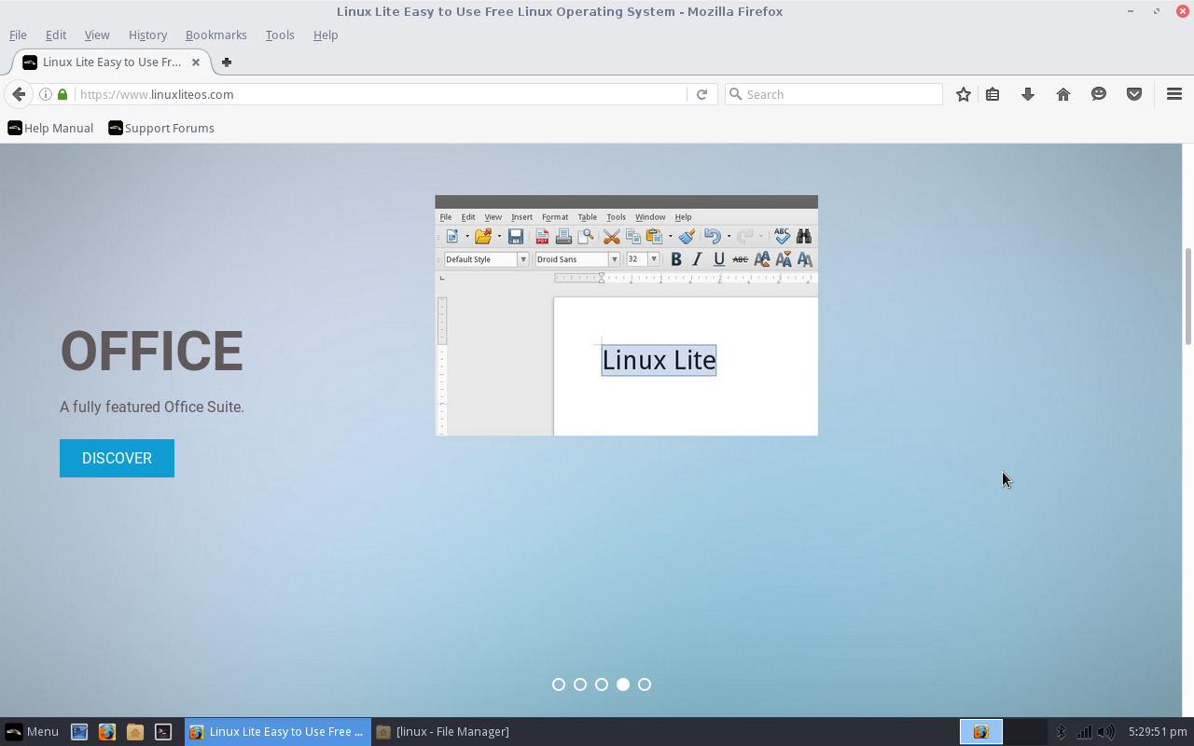Open the volume speaker tray icon
This screenshot has width=1194, height=746.
point(1106,732)
